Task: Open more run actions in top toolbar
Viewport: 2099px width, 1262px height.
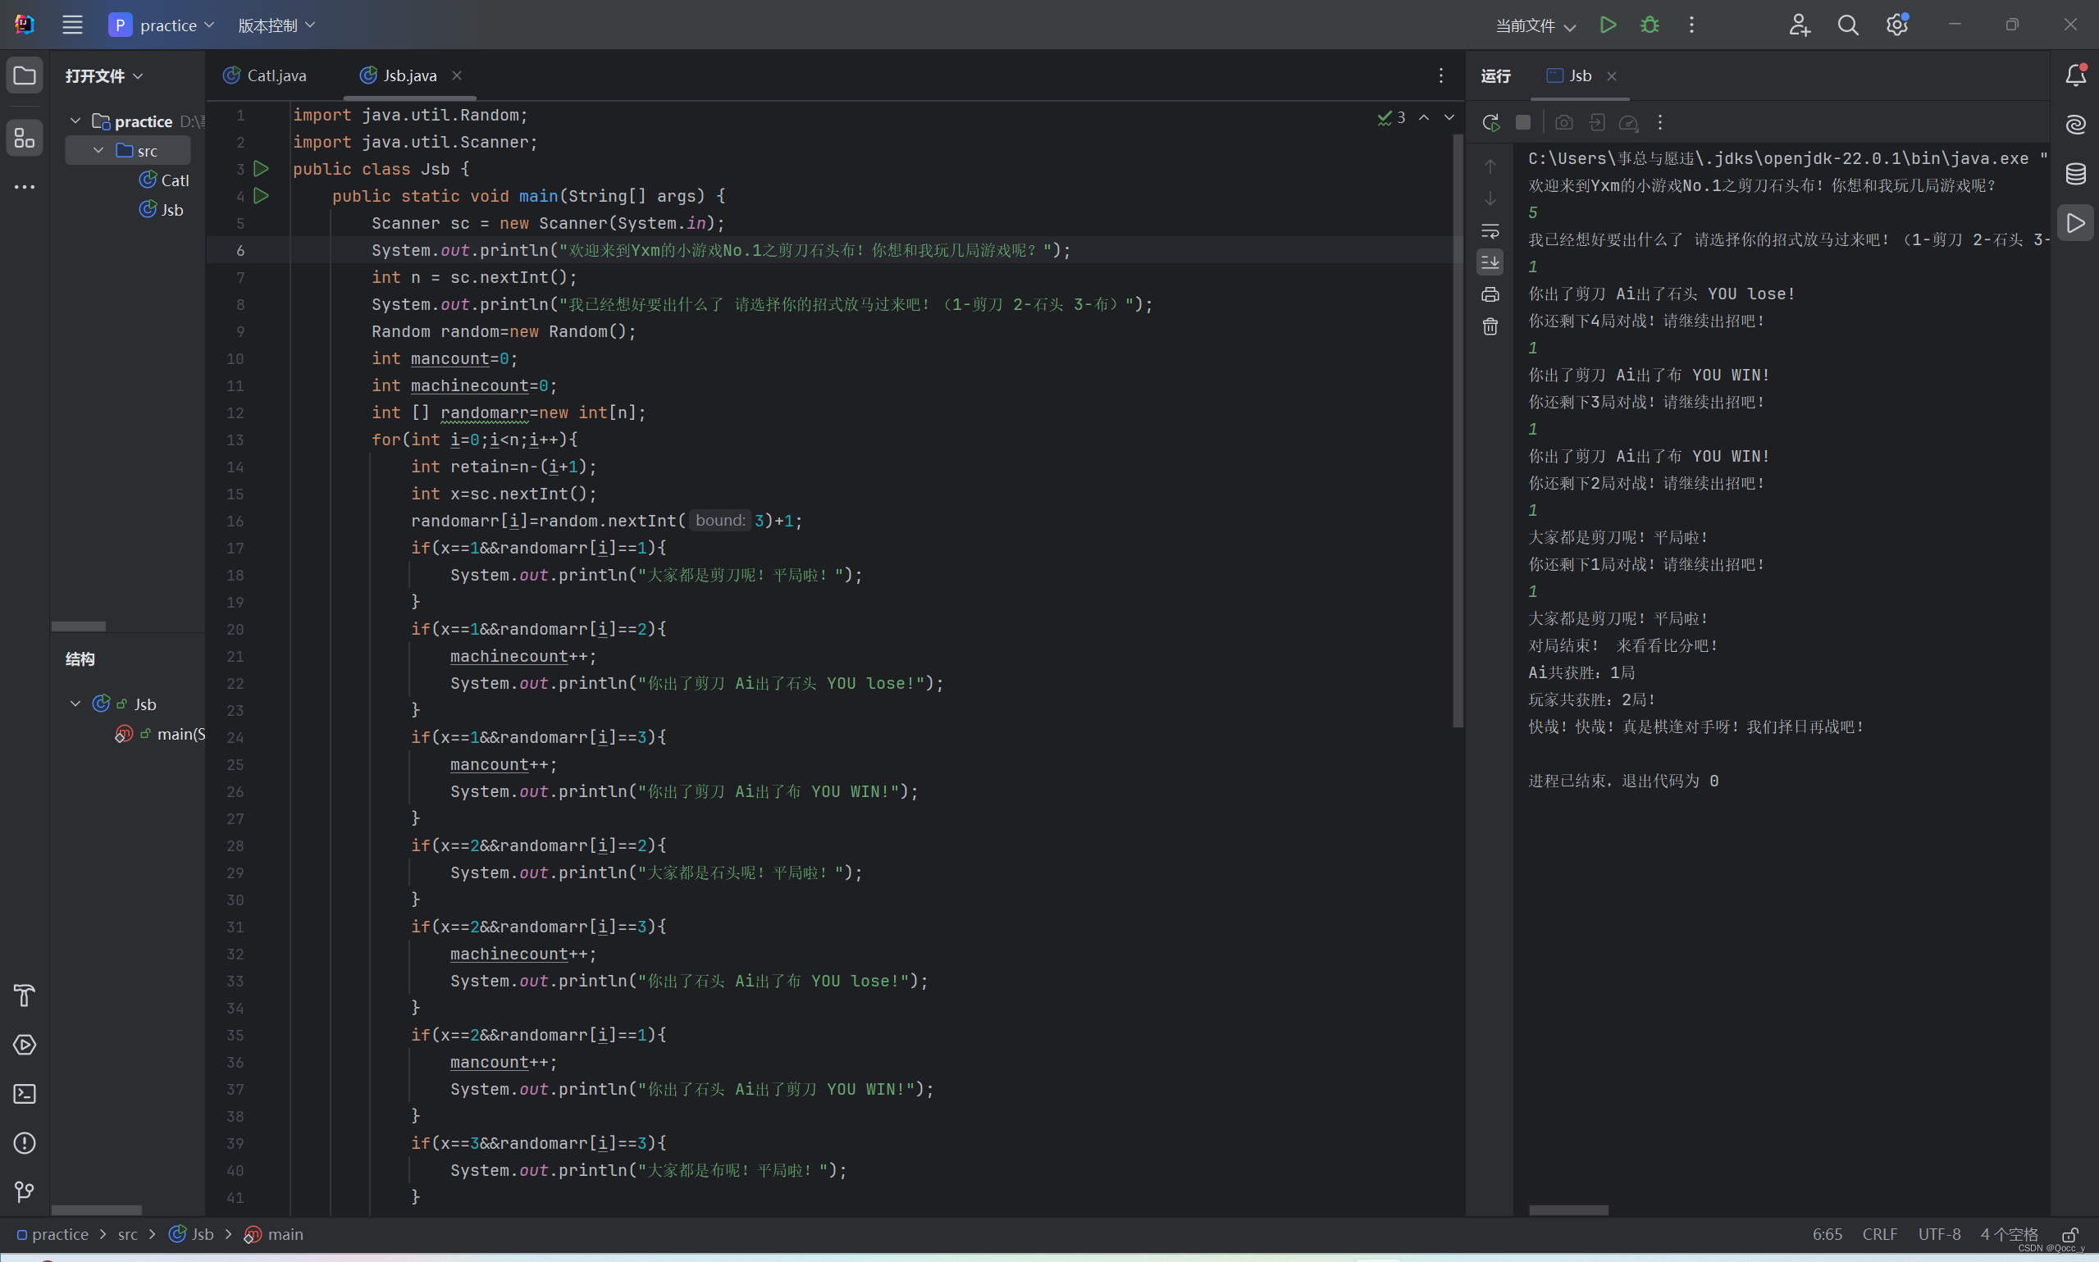Action: pos(1691,25)
